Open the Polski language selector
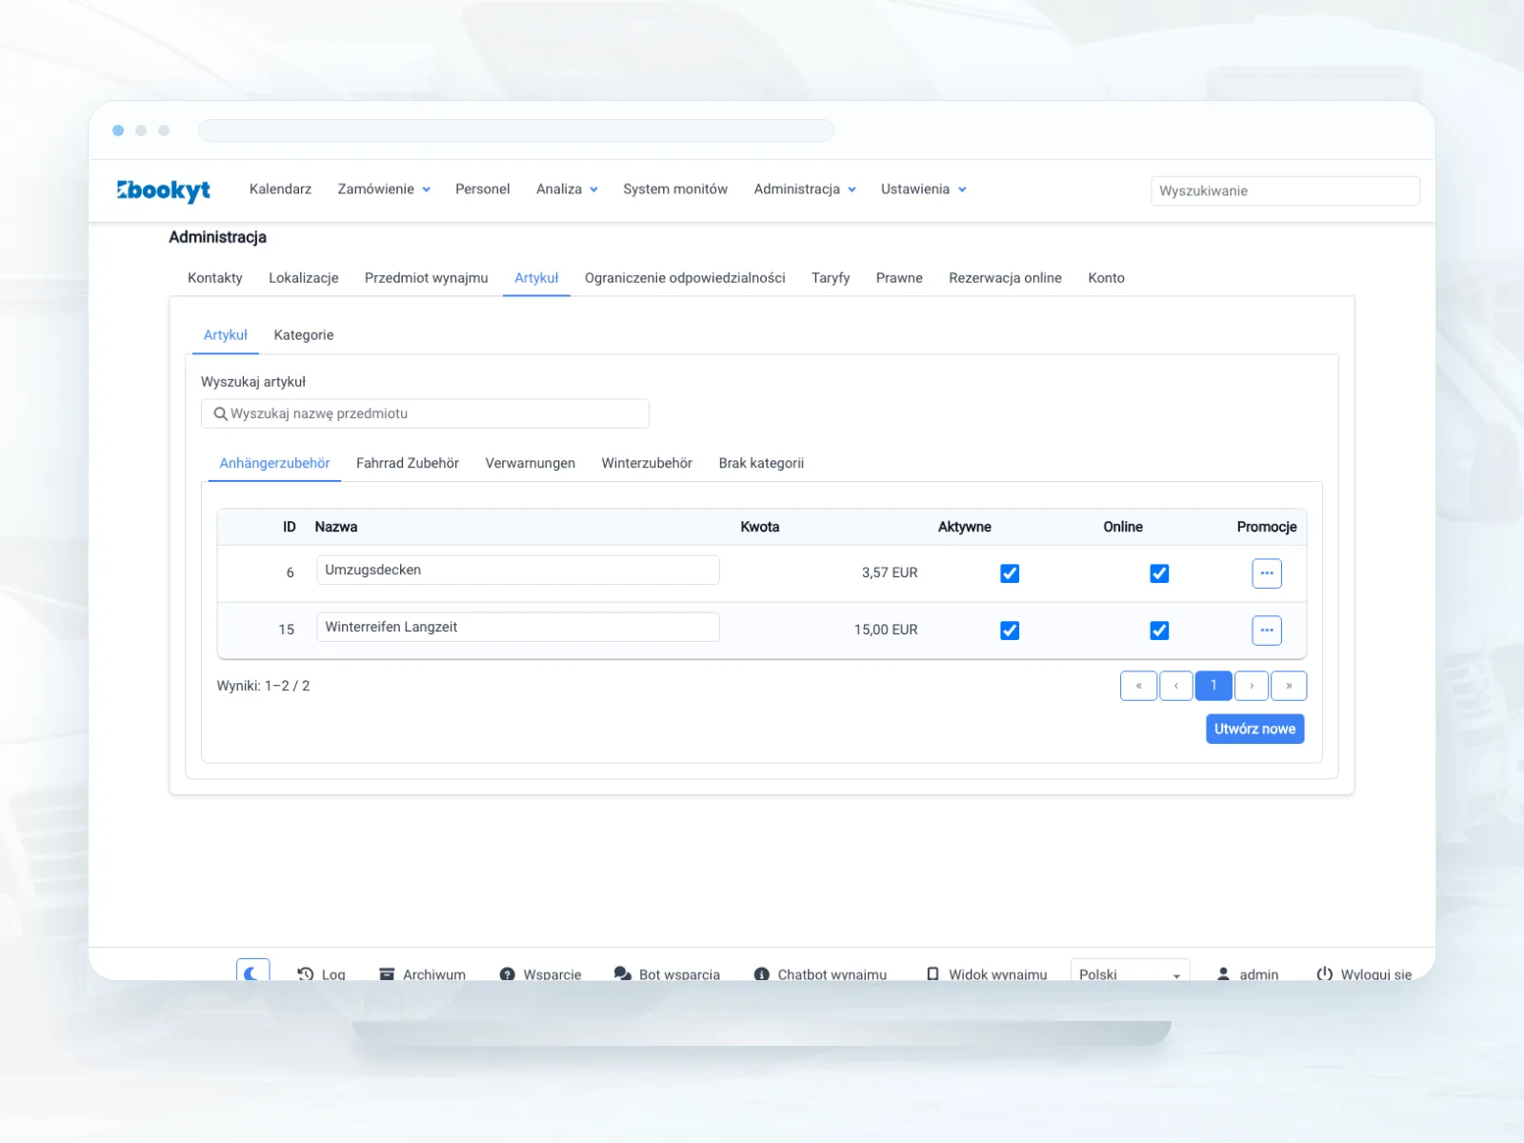The image size is (1524, 1143). click(x=1130, y=972)
